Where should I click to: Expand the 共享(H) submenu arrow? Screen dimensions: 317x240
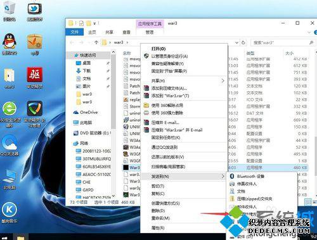[223, 80]
